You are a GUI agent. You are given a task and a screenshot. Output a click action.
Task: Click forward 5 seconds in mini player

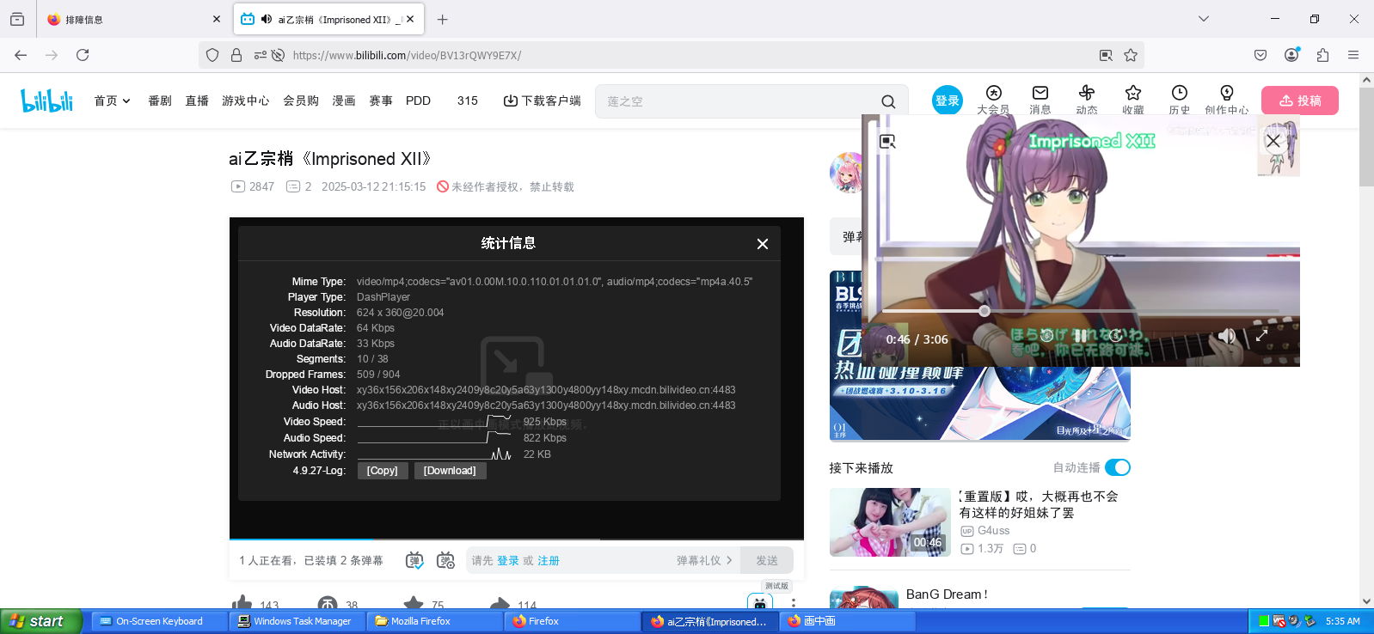(1115, 336)
